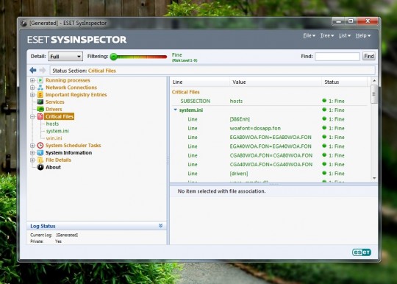This screenshot has width=397, height=284.
Task: Collapse the Log Status panel chevron
Action: [x=160, y=225]
